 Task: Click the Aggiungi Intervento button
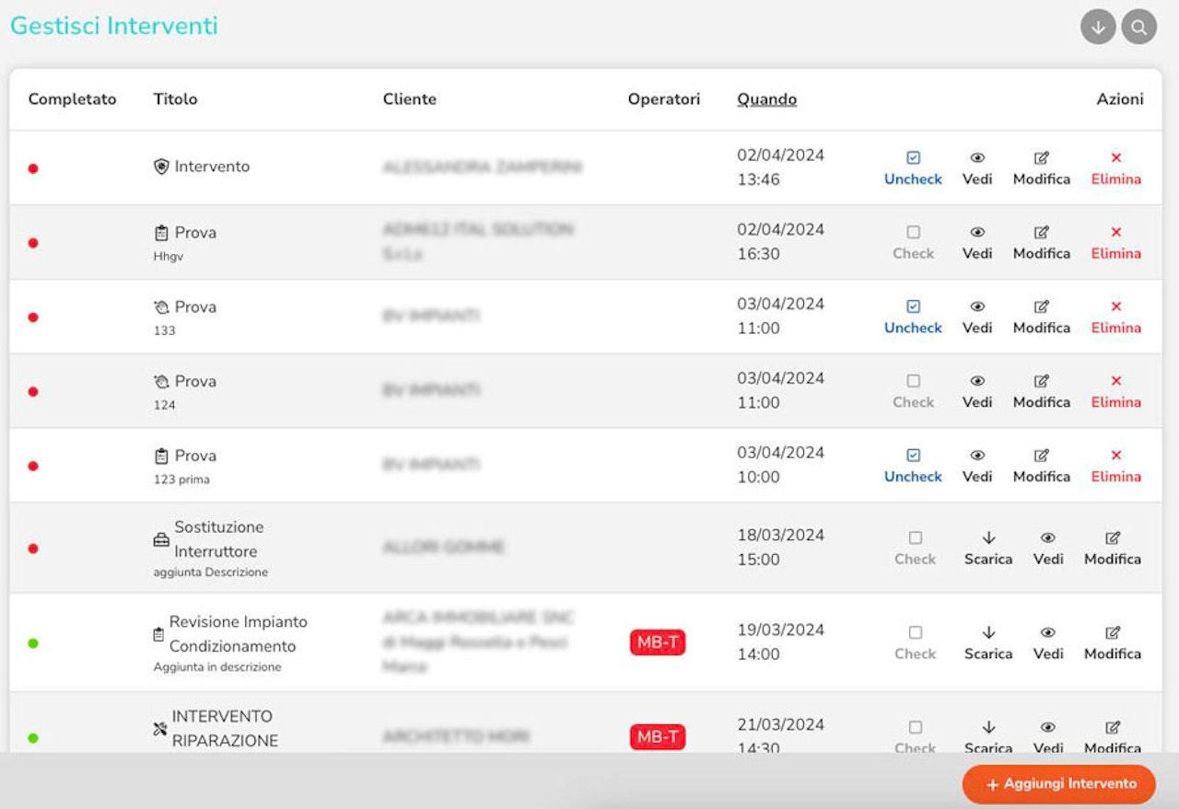[1059, 784]
